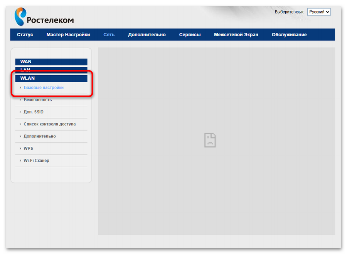Collapse the WLAN sidebar section
The image size is (347, 254).
51,78
